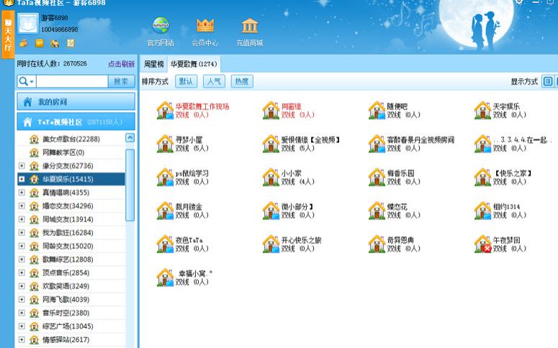Select the 音乐时空(2380) row
The height and width of the screenshot is (348, 558).
71,313
